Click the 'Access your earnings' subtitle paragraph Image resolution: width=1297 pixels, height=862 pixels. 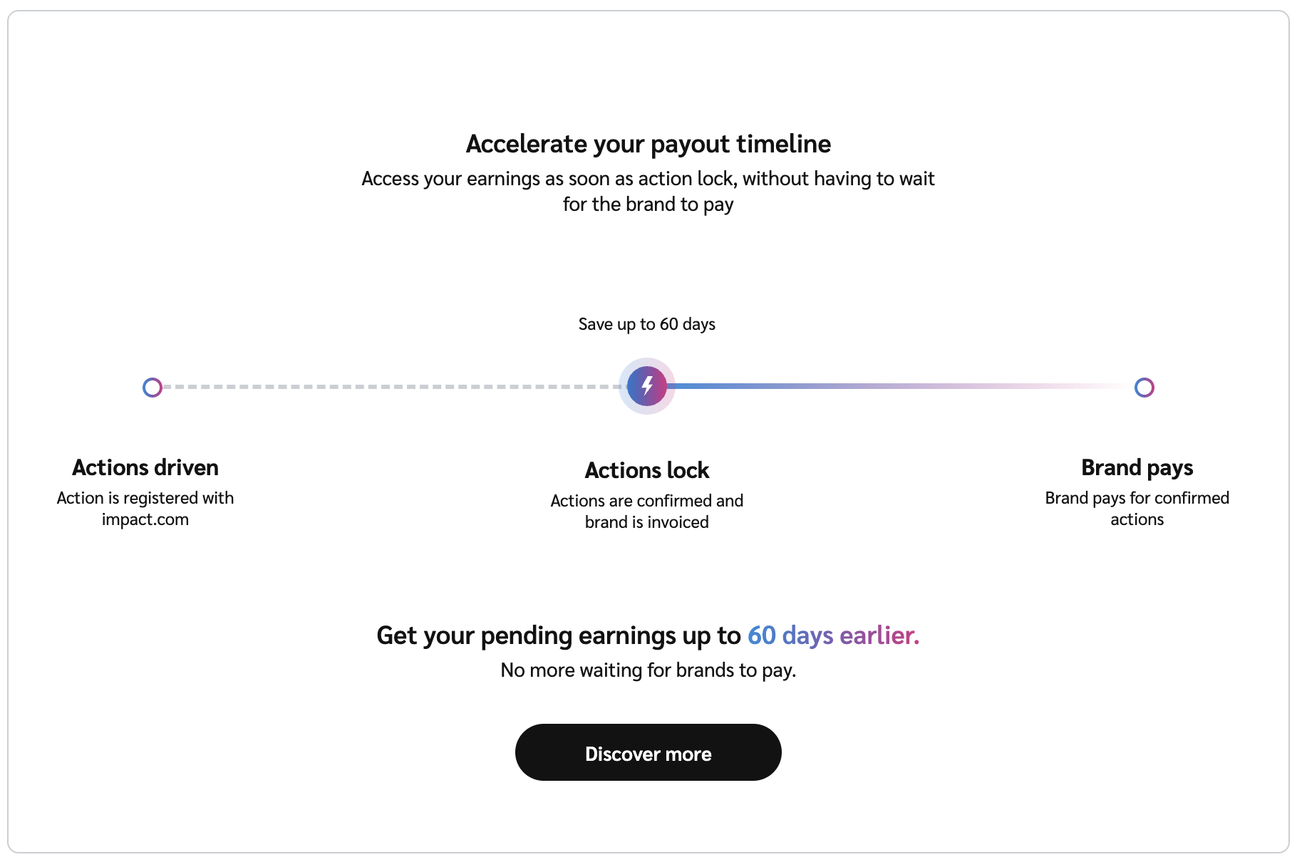[648, 191]
